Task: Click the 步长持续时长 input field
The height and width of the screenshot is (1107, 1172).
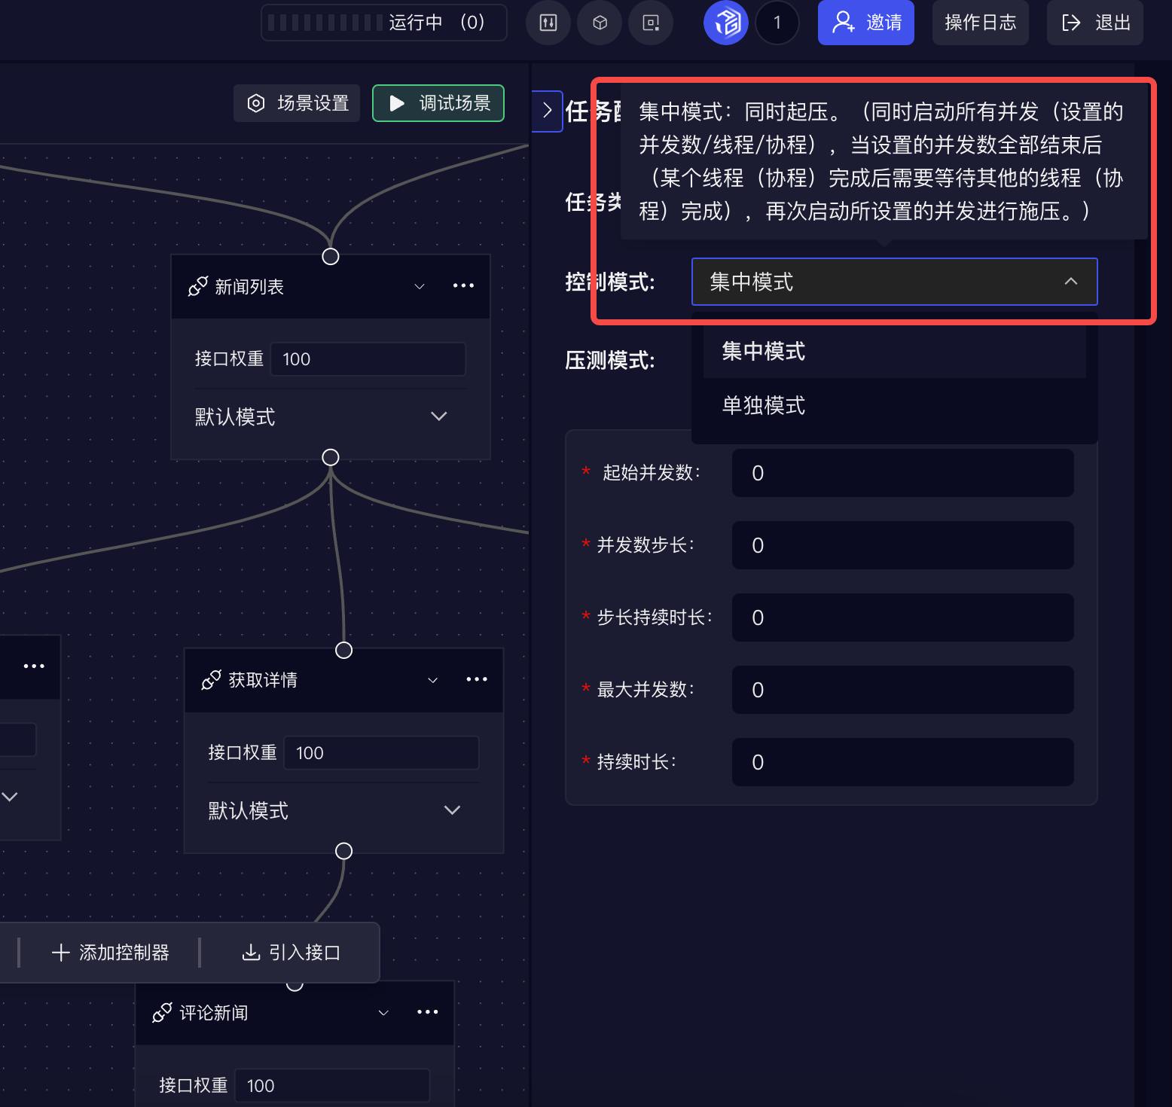Action: pyautogui.click(x=903, y=618)
